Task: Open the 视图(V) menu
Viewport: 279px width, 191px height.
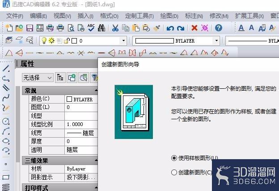Action: click(x=62, y=16)
